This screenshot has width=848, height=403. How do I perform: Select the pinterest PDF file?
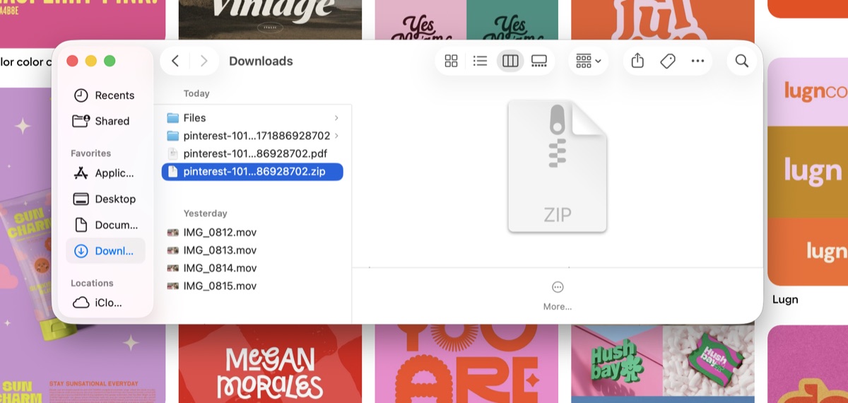252,153
